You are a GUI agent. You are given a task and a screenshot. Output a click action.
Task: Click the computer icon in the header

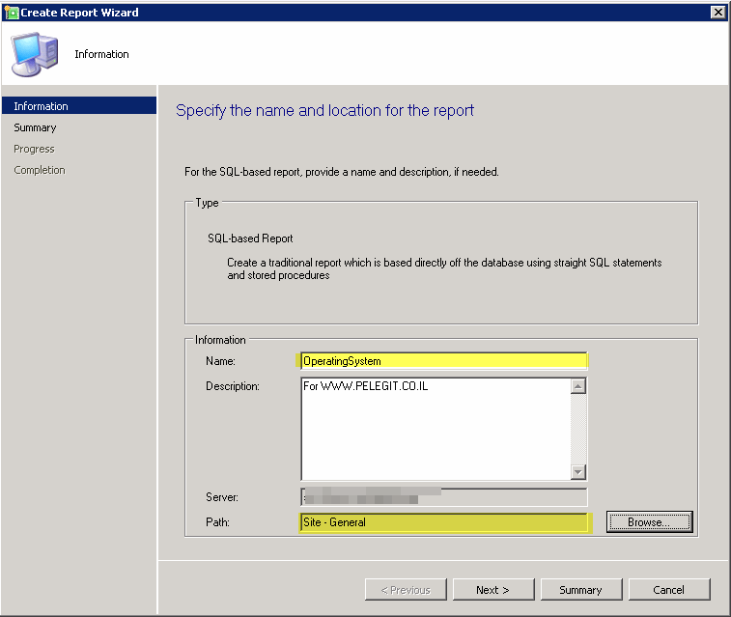35,54
